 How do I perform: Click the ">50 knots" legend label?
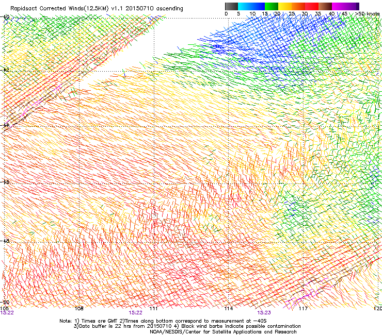[368, 14]
